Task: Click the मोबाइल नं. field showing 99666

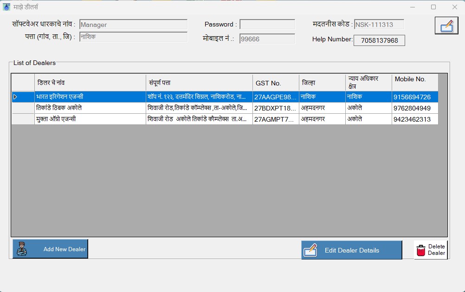Action: click(x=267, y=39)
